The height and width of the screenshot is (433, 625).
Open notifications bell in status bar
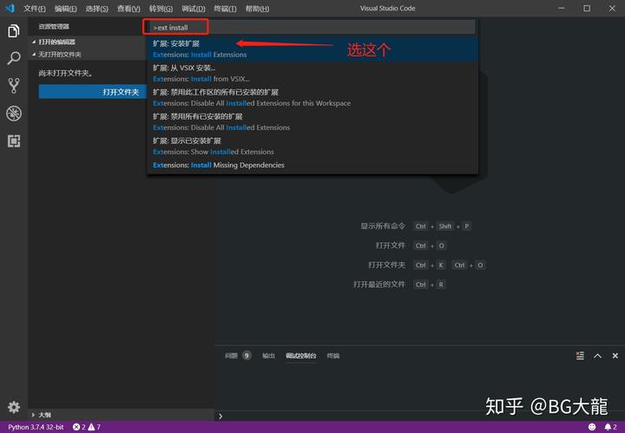pyautogui.click(x=610, y=427)
